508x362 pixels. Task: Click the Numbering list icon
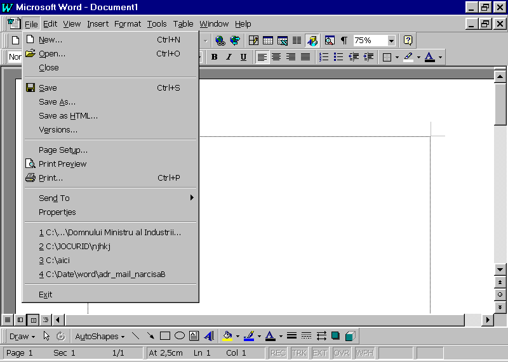tap(324, 57)
